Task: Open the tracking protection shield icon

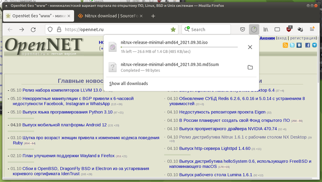Action: click(x=50, y=29)
